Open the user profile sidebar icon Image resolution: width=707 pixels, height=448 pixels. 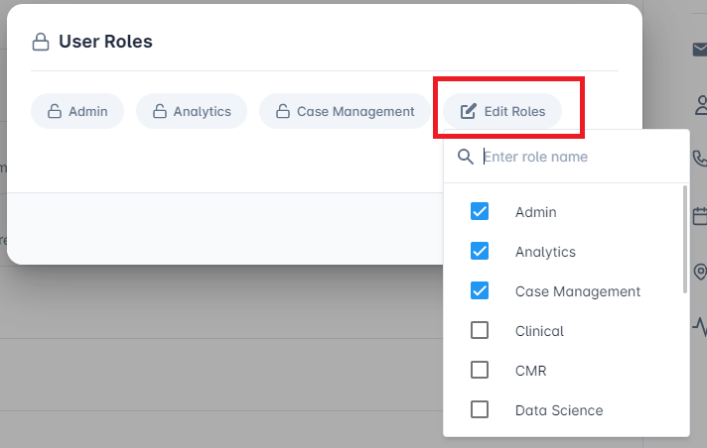[701, 105]
